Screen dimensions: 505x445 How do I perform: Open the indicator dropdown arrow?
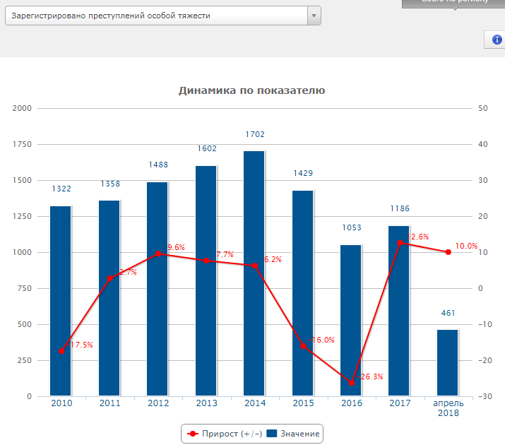314,16
